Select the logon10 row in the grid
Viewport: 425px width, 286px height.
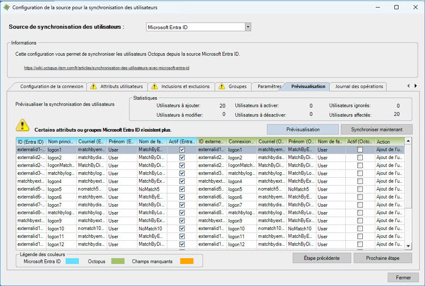point(55,228)
